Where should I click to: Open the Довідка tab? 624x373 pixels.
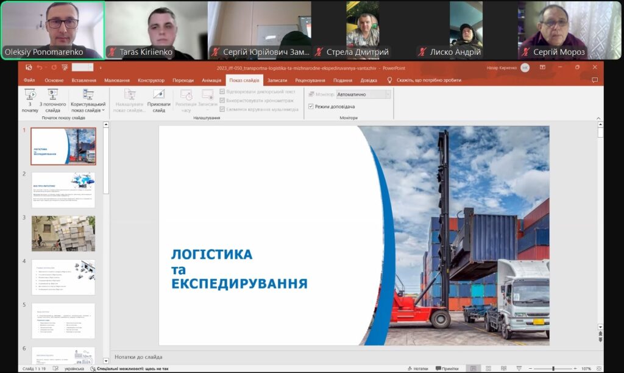pyautogui.click(x=369, y=80)
